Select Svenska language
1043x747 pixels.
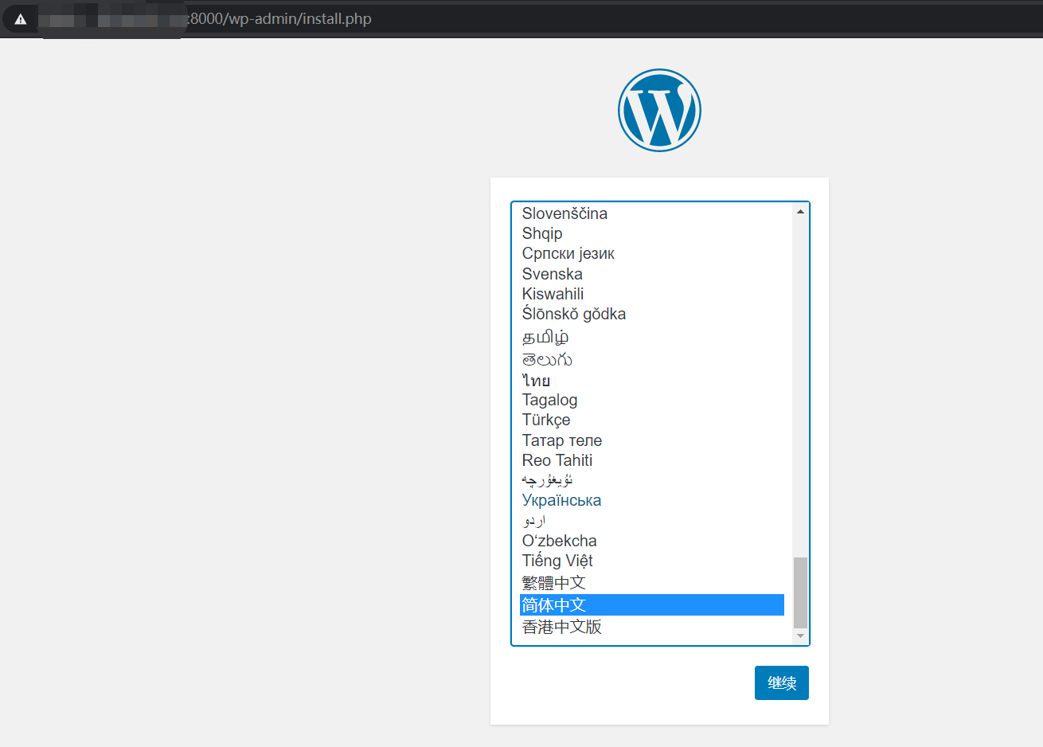click(x=652, y=274)
